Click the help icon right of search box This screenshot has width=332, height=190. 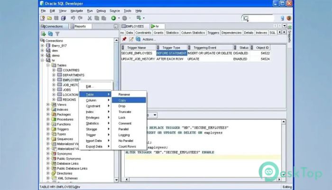coord(282,18)
